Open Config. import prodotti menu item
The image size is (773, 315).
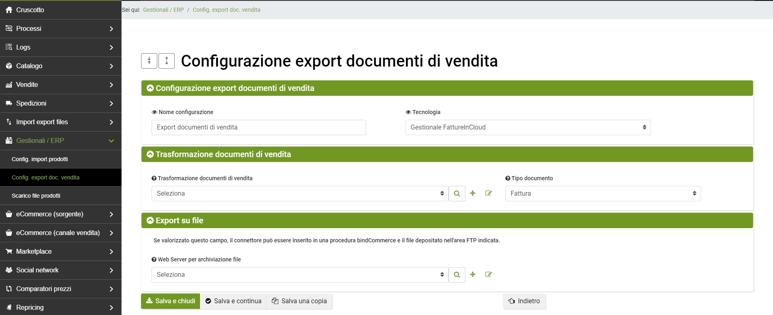tap(40, 159)
